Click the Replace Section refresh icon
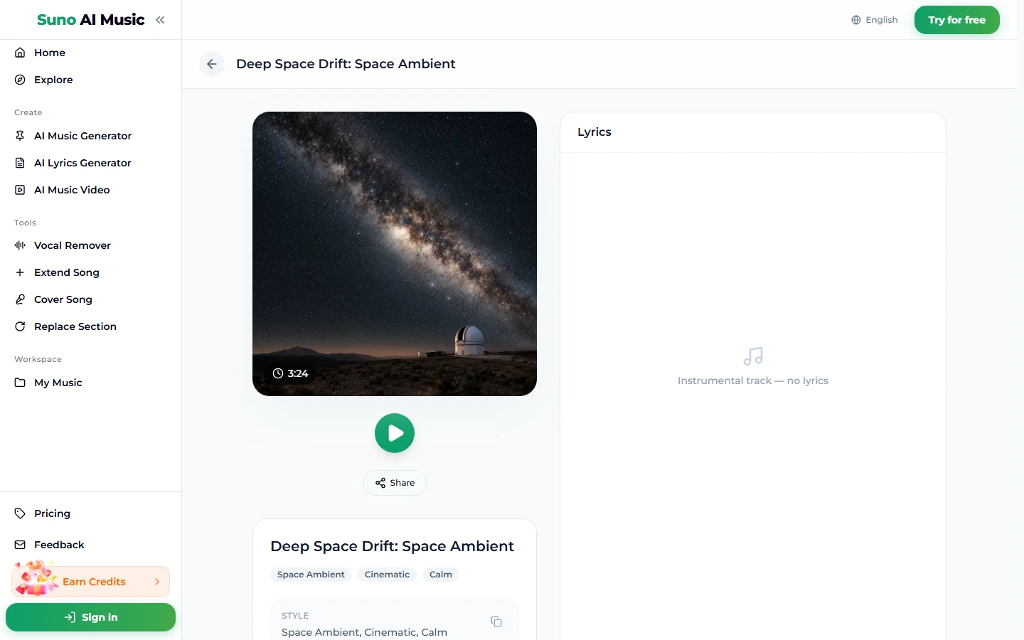This screenshot has height=640, width=1024. (x=20, y=326)
